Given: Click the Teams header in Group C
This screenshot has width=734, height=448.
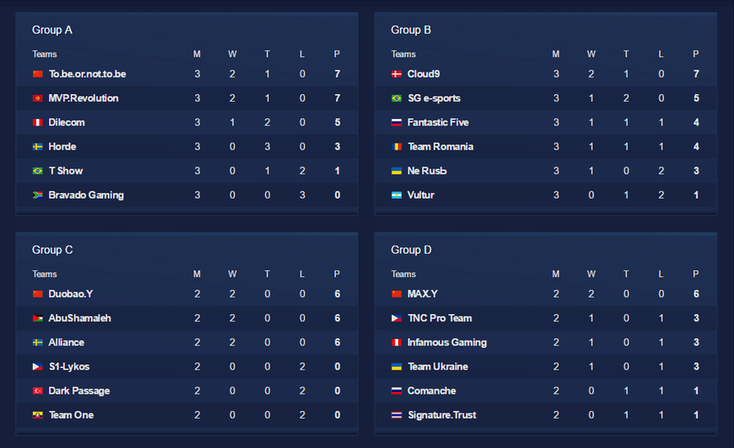Looking at the screenshot, I should (45, 274).
